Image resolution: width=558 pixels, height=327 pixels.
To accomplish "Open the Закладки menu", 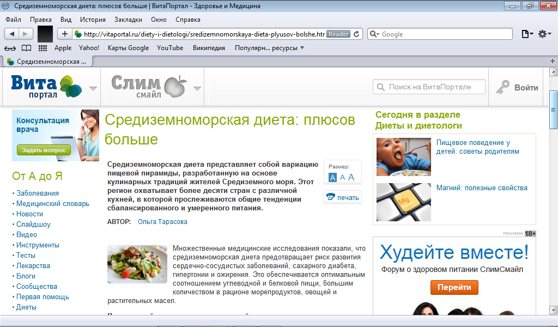I will tap(128, 20).
